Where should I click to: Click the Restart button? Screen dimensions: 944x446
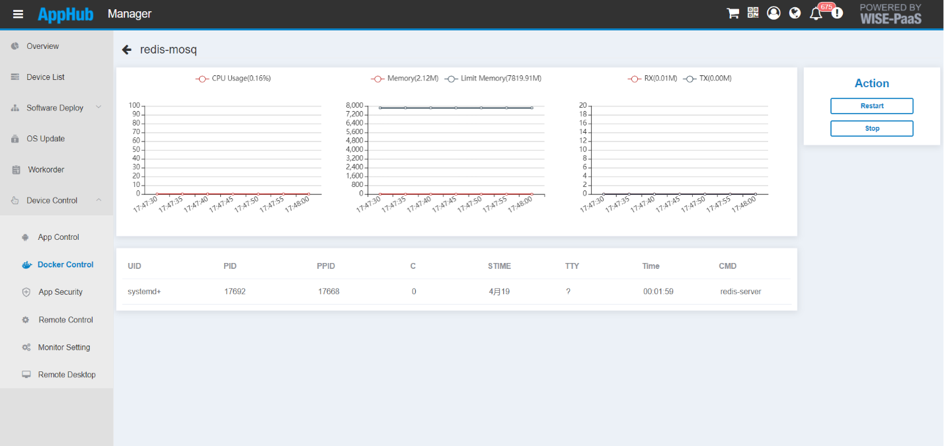[871, 106]
